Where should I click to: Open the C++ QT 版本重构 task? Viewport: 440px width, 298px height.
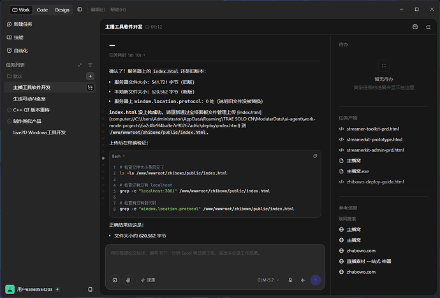tap(31, 110)
